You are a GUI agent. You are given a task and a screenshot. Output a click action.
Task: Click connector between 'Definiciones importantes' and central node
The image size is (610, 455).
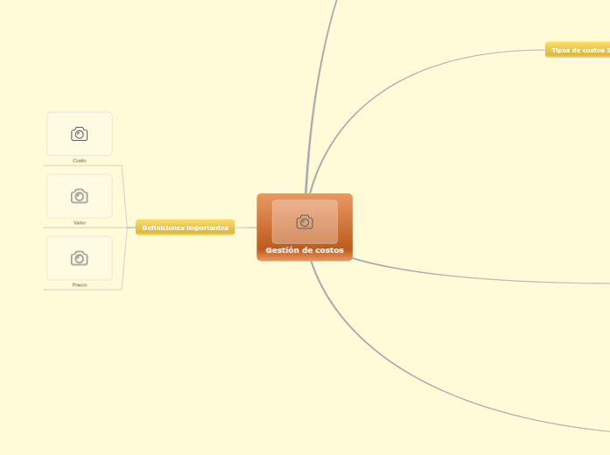(246, 227)
